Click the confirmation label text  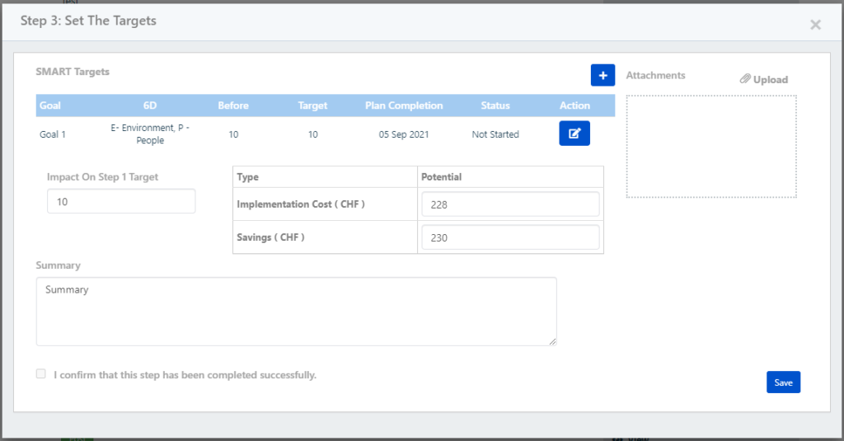[x=185, y=375]
